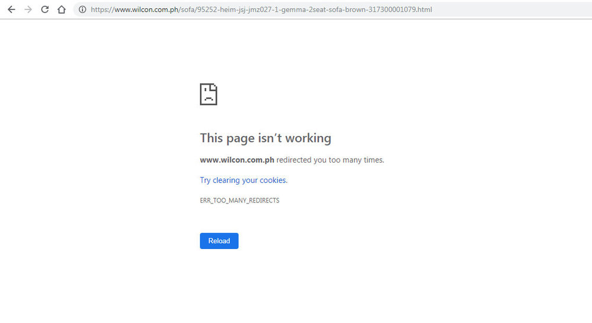The image size is (592, 323).
Task: Open the browser home page
Action: click(x=62, y=9)
